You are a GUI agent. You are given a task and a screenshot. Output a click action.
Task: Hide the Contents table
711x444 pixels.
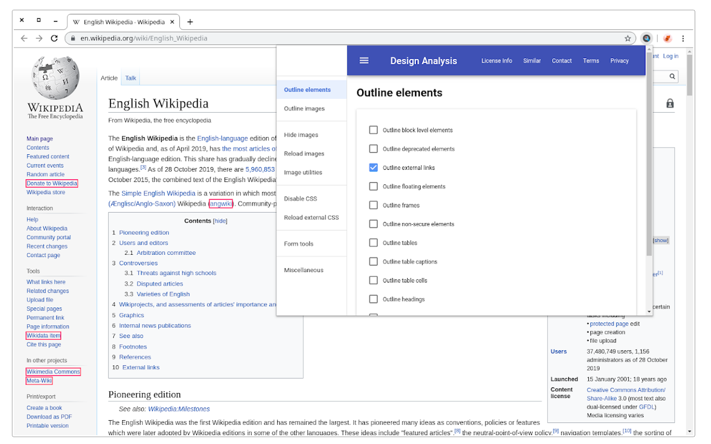[221, 221]
